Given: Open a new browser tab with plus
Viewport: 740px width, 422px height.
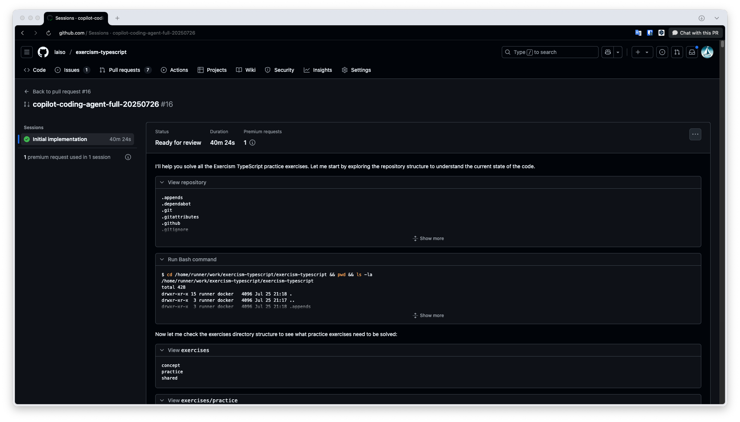Looking at the screenshot, I should click(x=117, y=18).
